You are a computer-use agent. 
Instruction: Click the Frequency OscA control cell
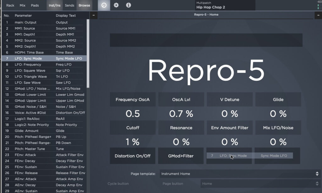click(x=133, y=99)
